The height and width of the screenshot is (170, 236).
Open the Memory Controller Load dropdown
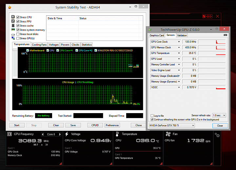[x=179, y=65]
